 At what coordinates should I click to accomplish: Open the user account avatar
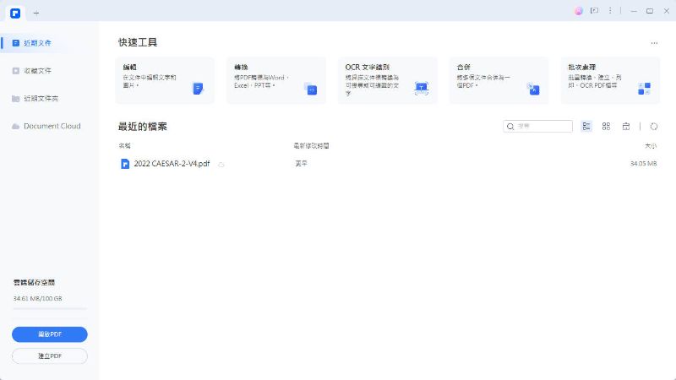pyautogui.click(x=579, y=11)
